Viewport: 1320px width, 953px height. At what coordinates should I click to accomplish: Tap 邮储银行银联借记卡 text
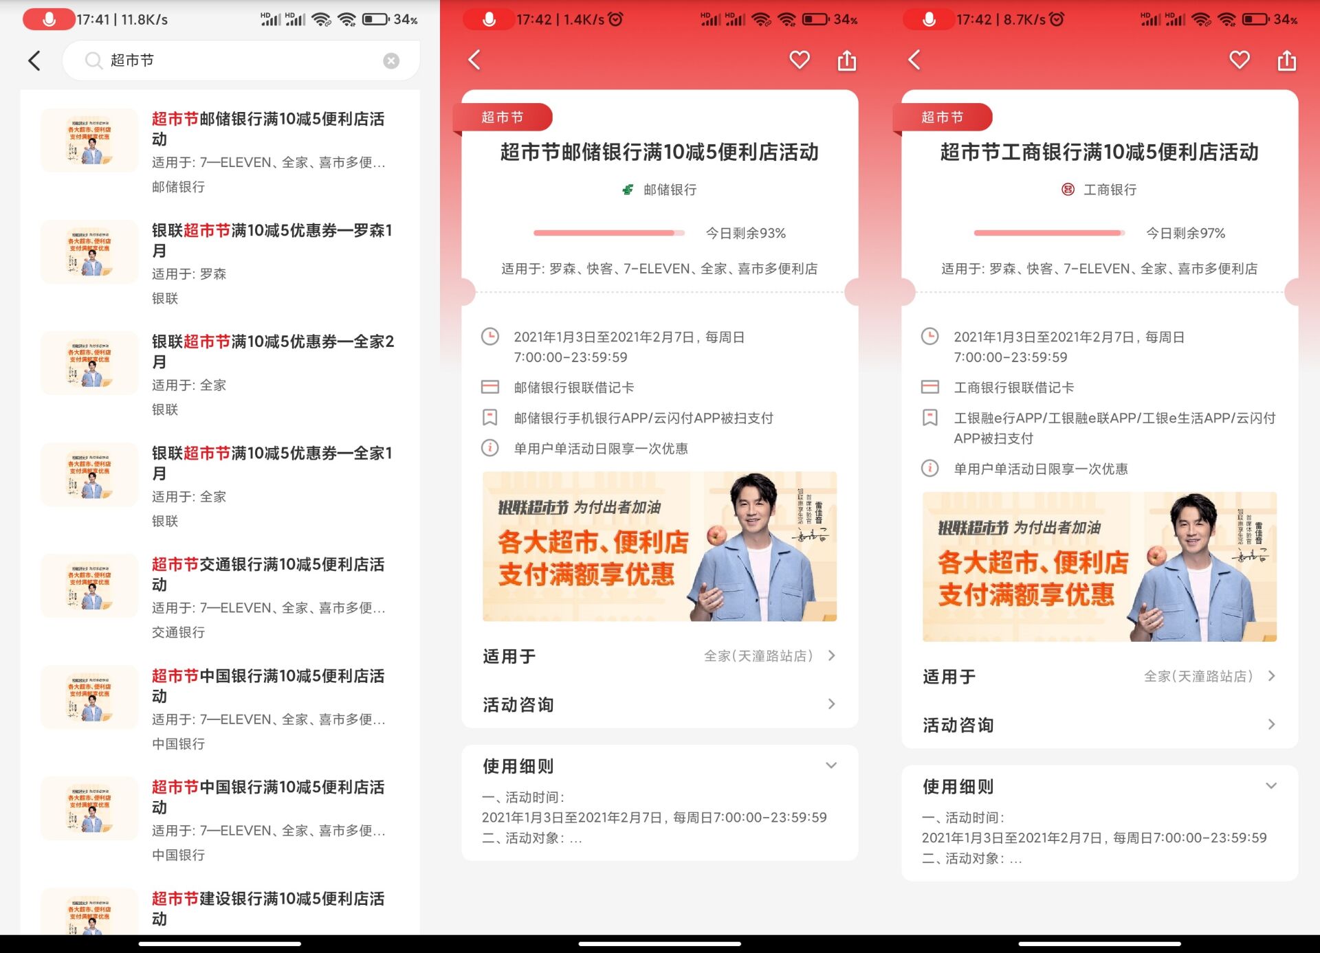click(574, 388)
